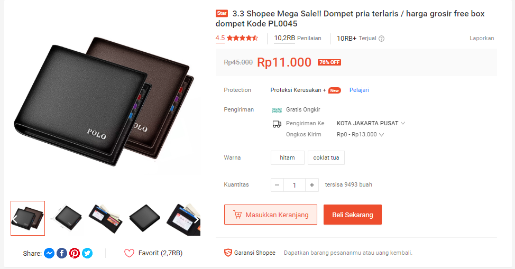Click the Terjual question mark help icon

tap(381, 39)
